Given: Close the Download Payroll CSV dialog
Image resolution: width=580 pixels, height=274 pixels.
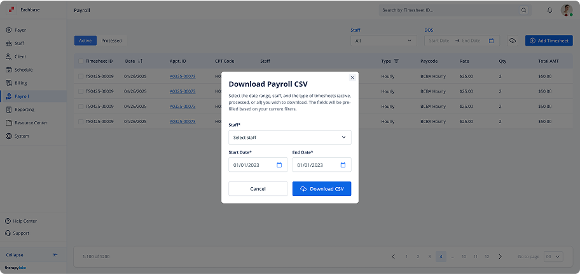Looking at the screenshot, I should pyautogui.click(x=352, y=77).
